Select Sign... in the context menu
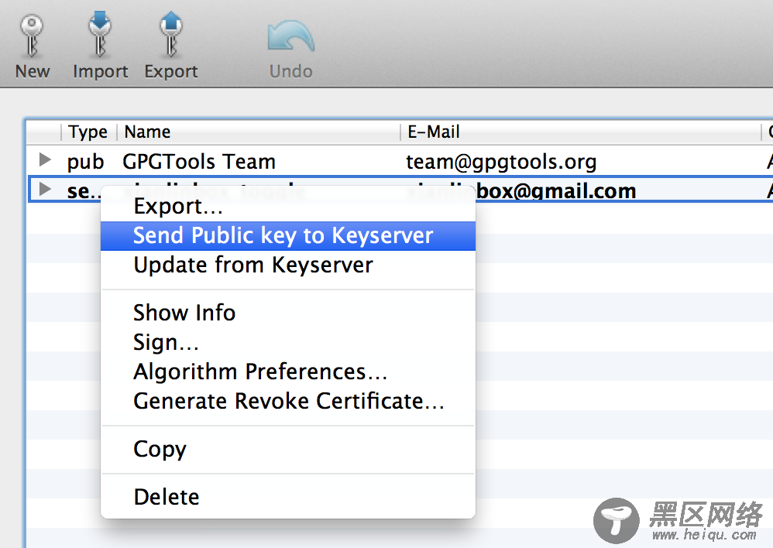Viewport: 773px width, 548px height. (x=288, y=342)
